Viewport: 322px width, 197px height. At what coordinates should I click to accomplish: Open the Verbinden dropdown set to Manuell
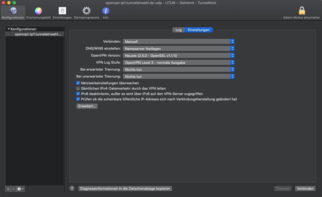179,42
